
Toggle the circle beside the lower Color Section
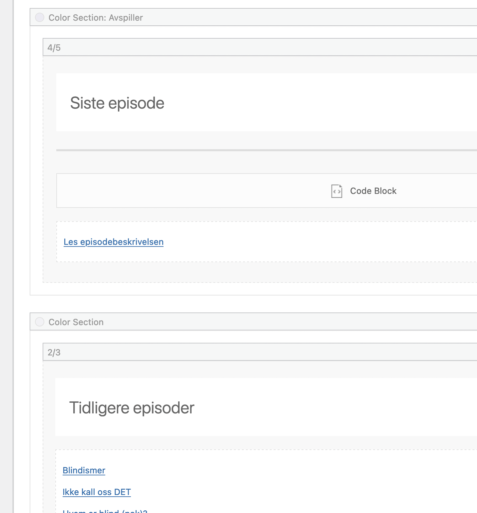click(x=40, y=322)
